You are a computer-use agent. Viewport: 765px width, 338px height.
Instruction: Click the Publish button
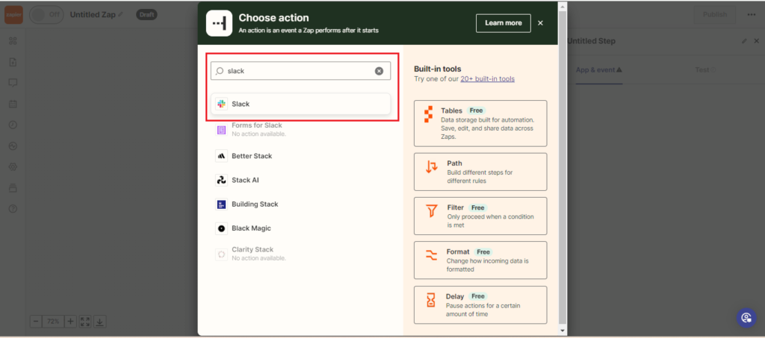point(715,15)
